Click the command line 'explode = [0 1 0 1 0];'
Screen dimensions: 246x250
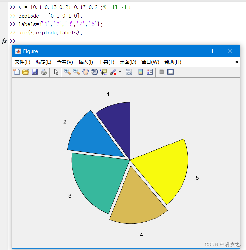(x=50, y=16)
